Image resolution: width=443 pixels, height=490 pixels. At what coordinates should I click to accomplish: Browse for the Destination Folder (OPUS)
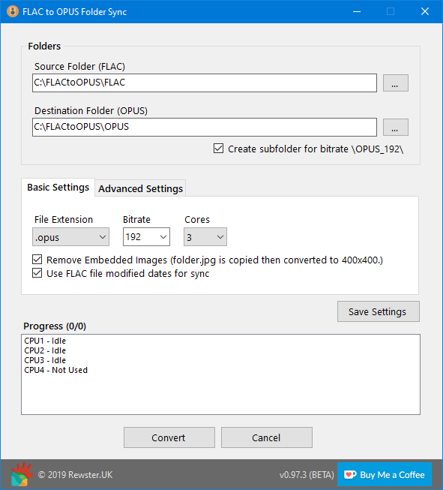396,127
